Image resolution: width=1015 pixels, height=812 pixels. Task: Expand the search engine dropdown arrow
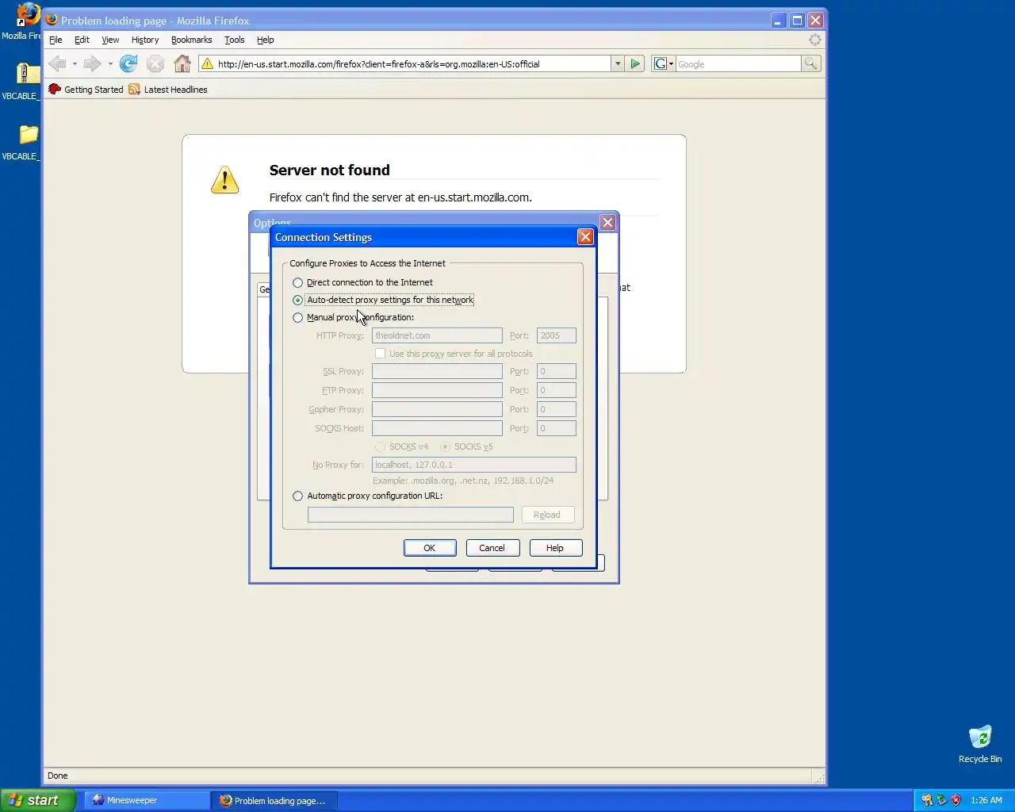pos(671,63)
